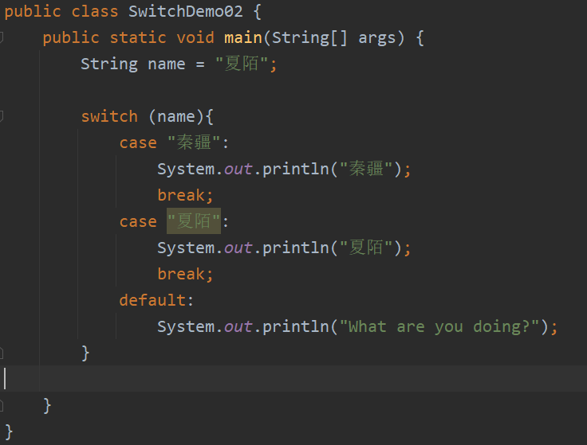The width and height of the screenshot is (587, 445).
Task: Click the void keyword
Action: (x=195, y=37)
